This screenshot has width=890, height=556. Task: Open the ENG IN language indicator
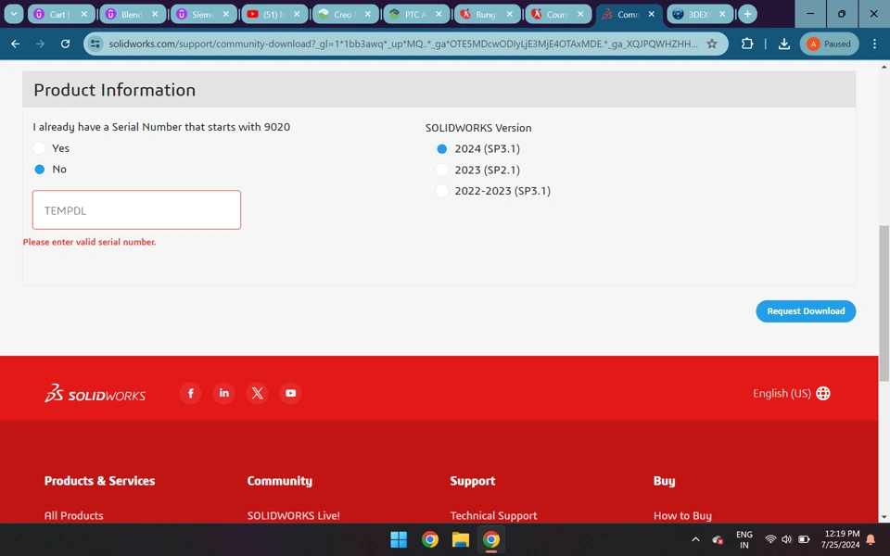click(x=744, y=539)
